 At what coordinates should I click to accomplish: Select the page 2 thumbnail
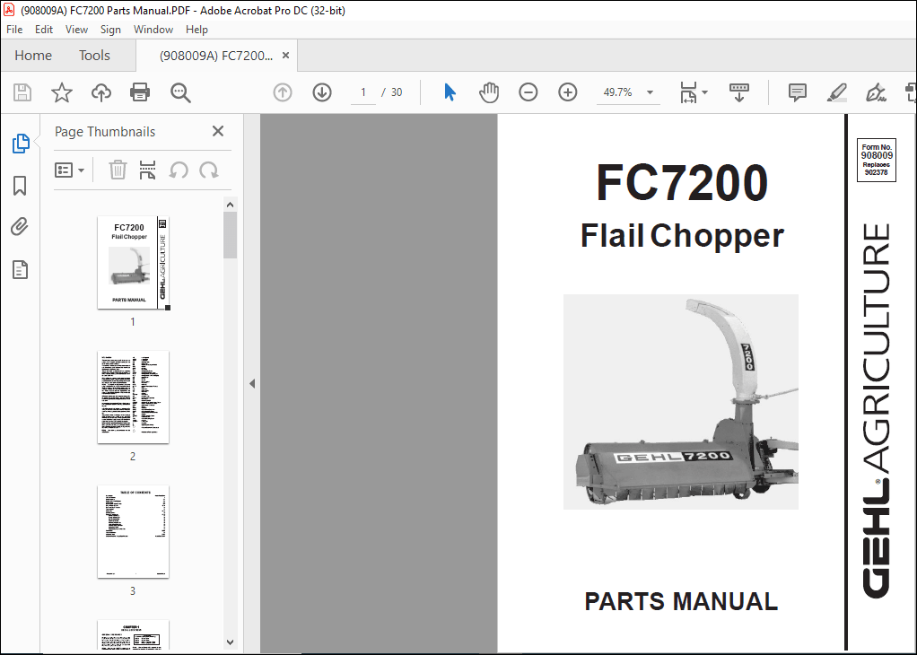133,397
